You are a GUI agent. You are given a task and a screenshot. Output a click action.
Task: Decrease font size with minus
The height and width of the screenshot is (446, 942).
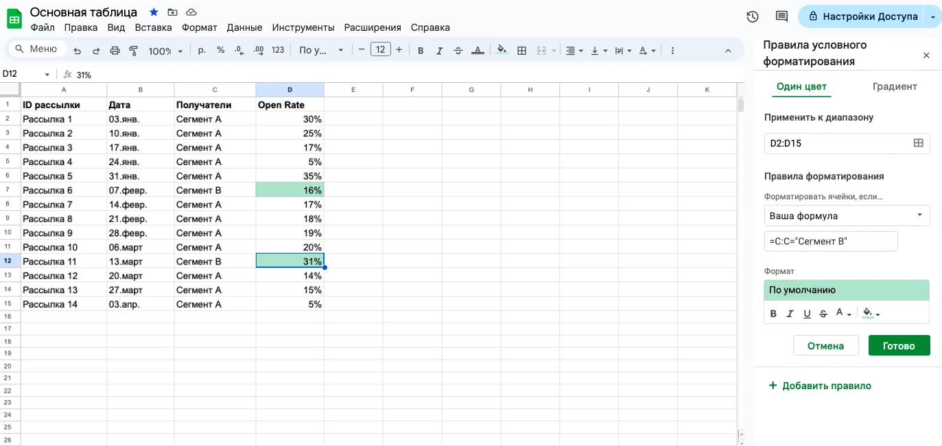pos(362,50)
